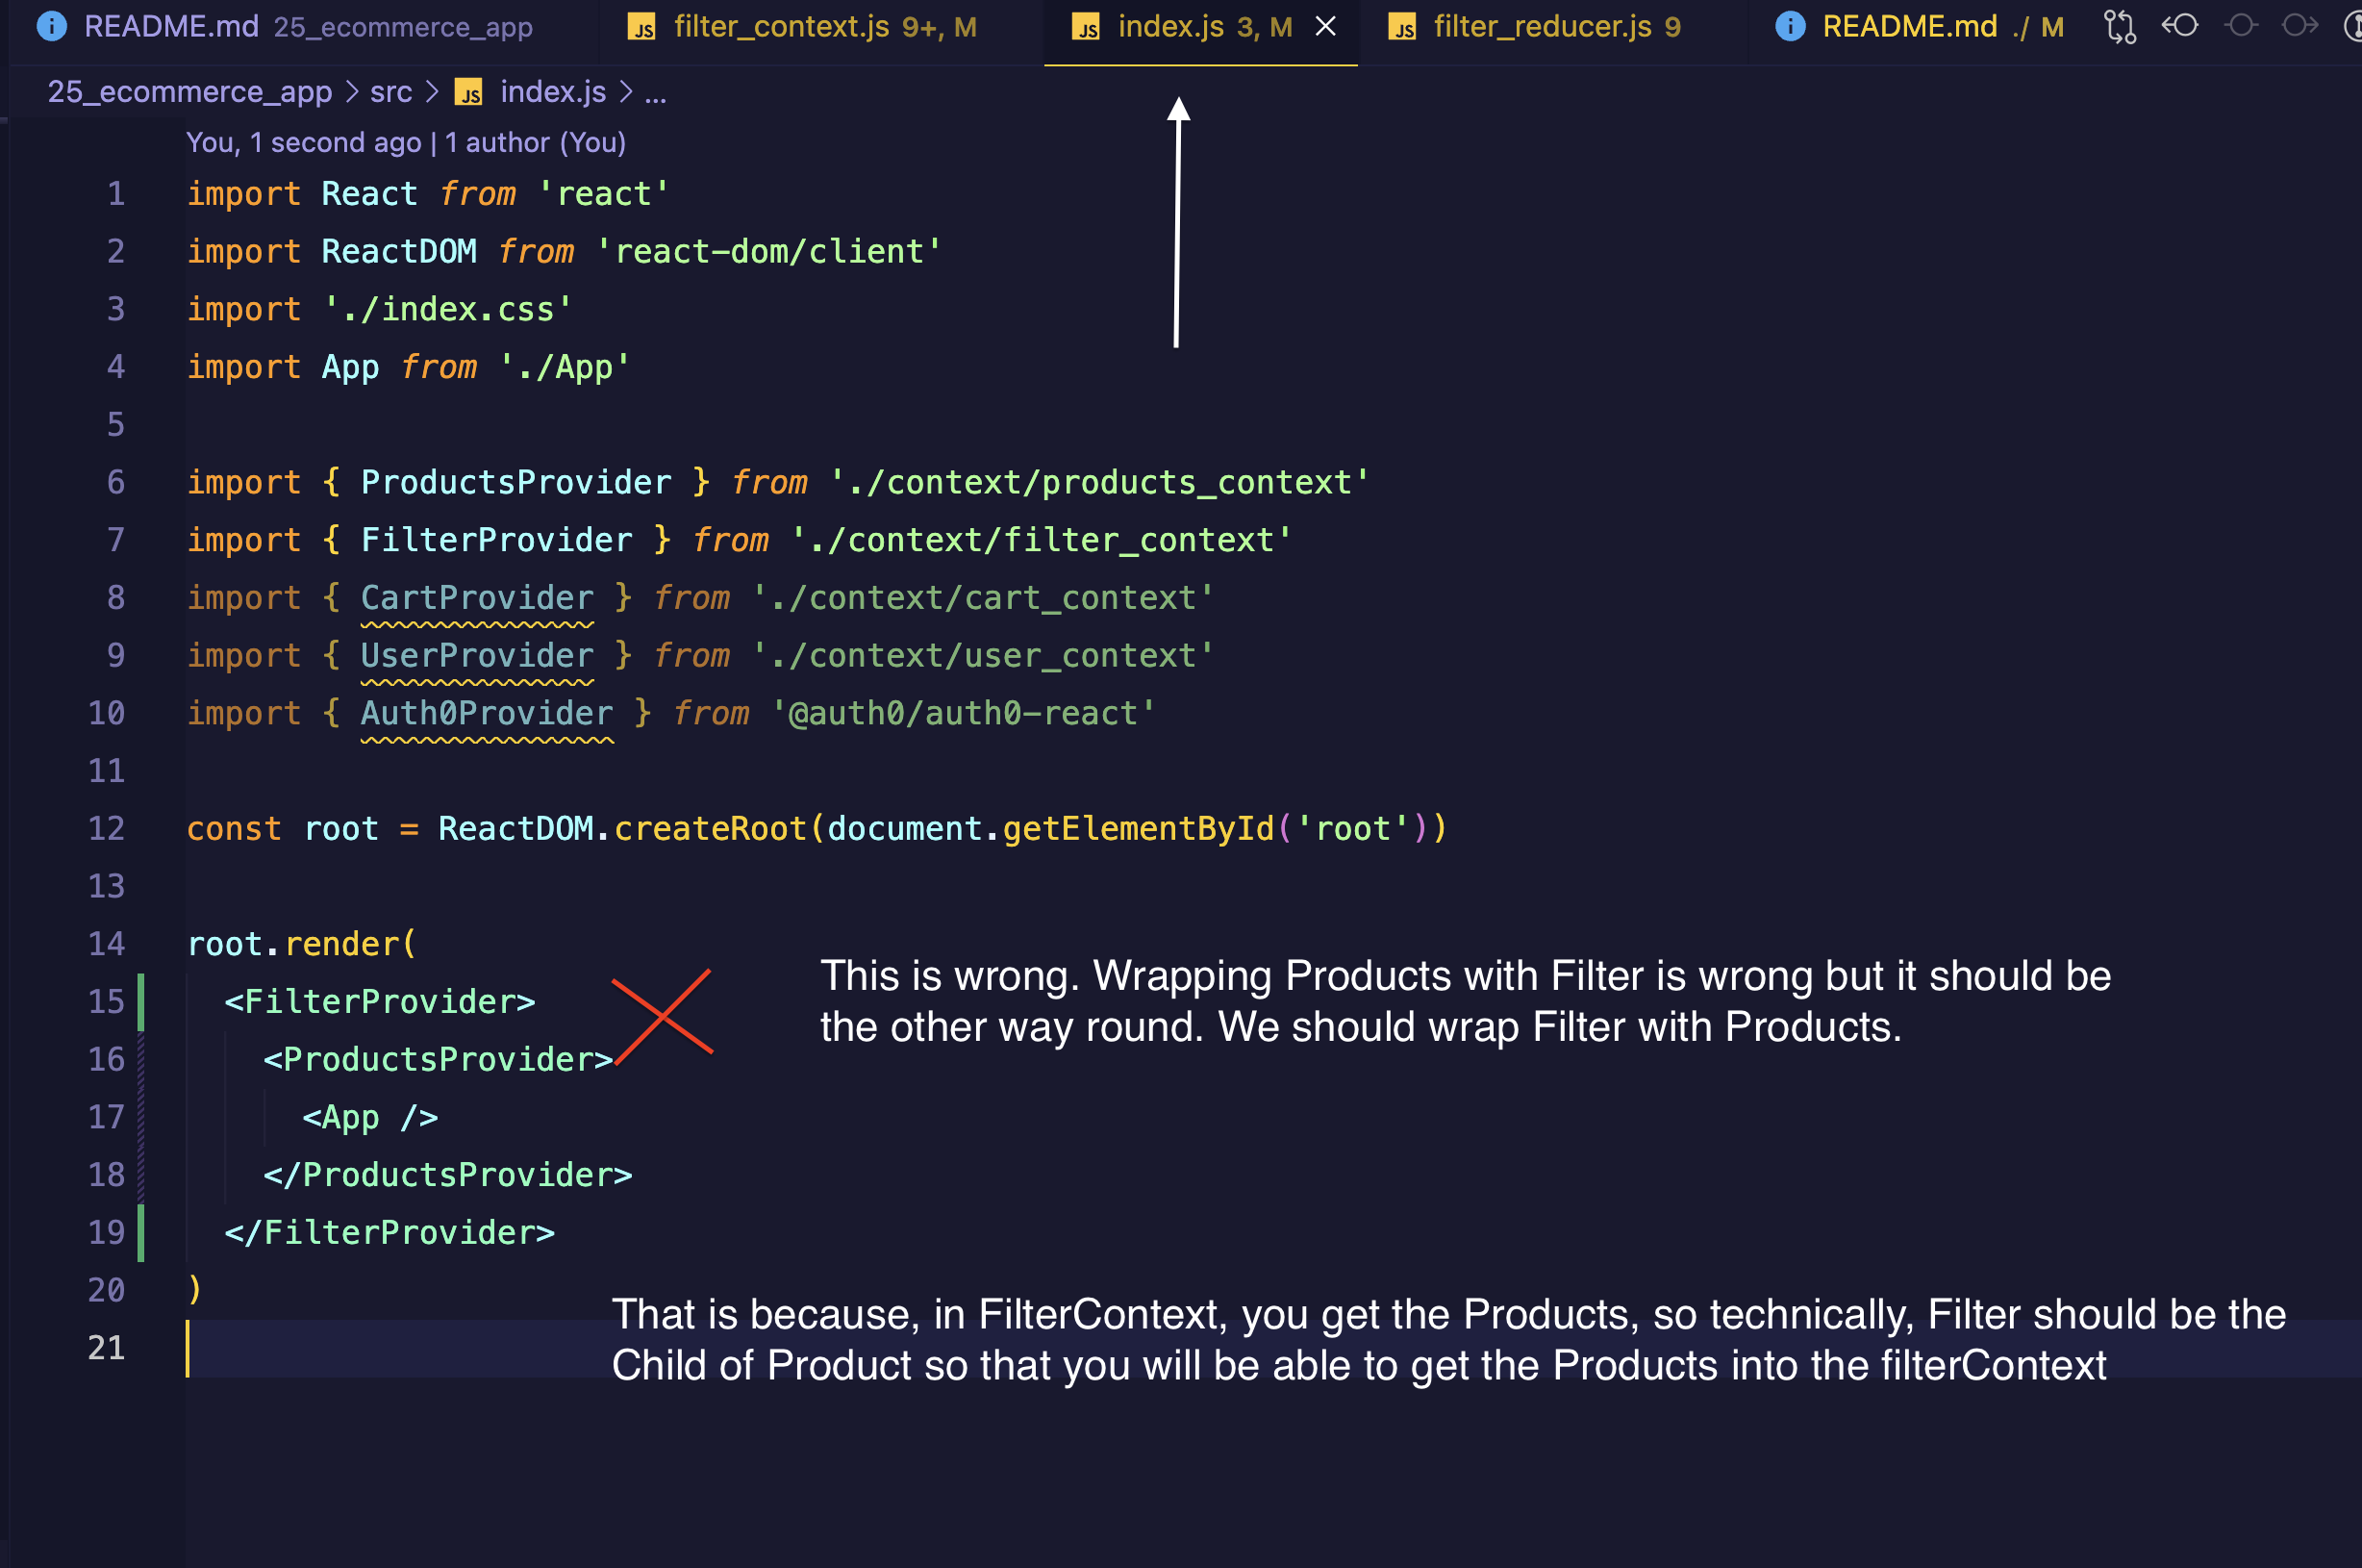Viewport: 2362px width, 1568px height.
Task: Click the JS icon on the filter_context.js tab
Action: 641,28
